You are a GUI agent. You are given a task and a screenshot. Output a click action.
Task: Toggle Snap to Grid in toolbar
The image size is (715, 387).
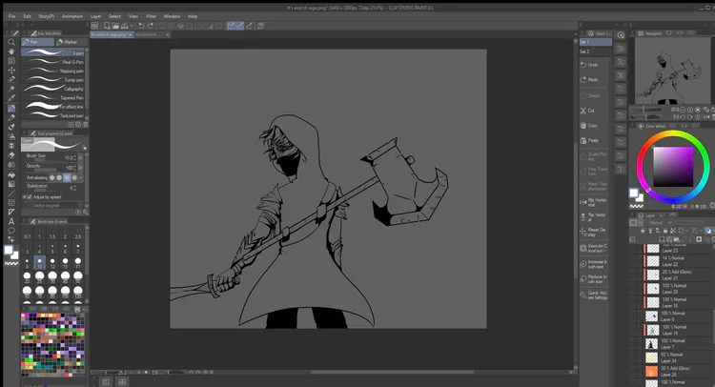click(x=250, y=26)
